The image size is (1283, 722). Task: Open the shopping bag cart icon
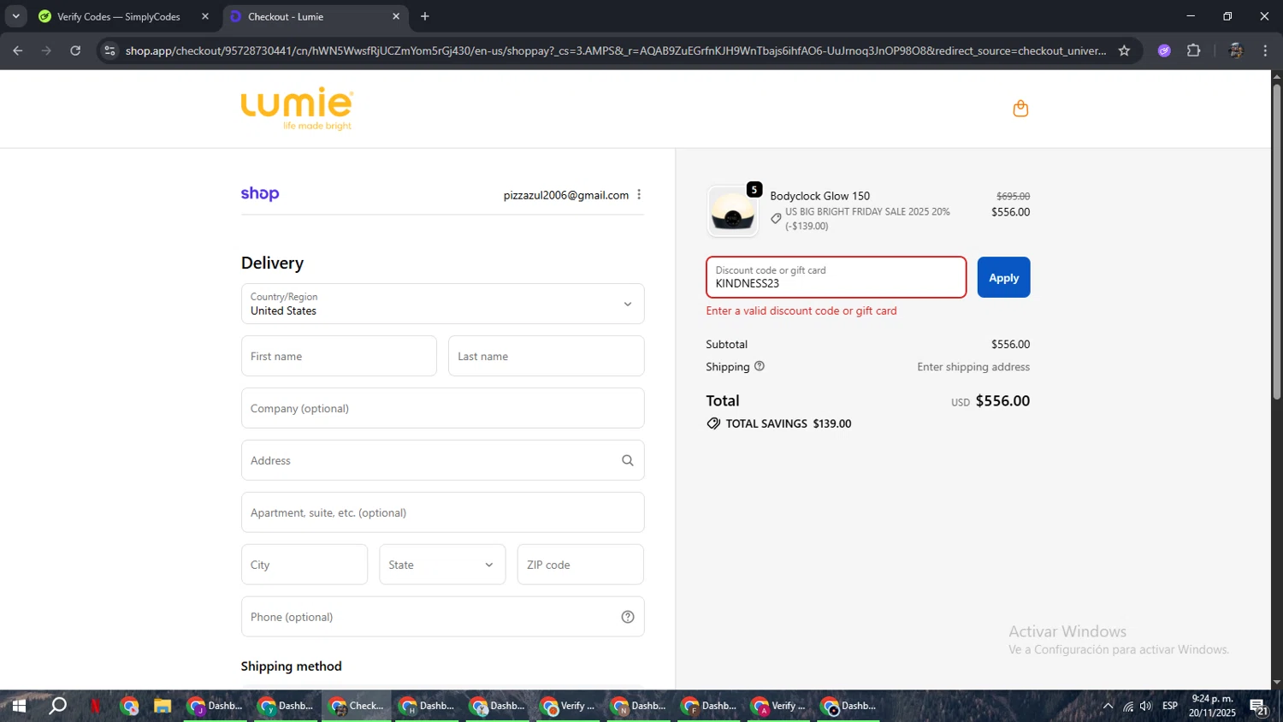coord(1020,109)
